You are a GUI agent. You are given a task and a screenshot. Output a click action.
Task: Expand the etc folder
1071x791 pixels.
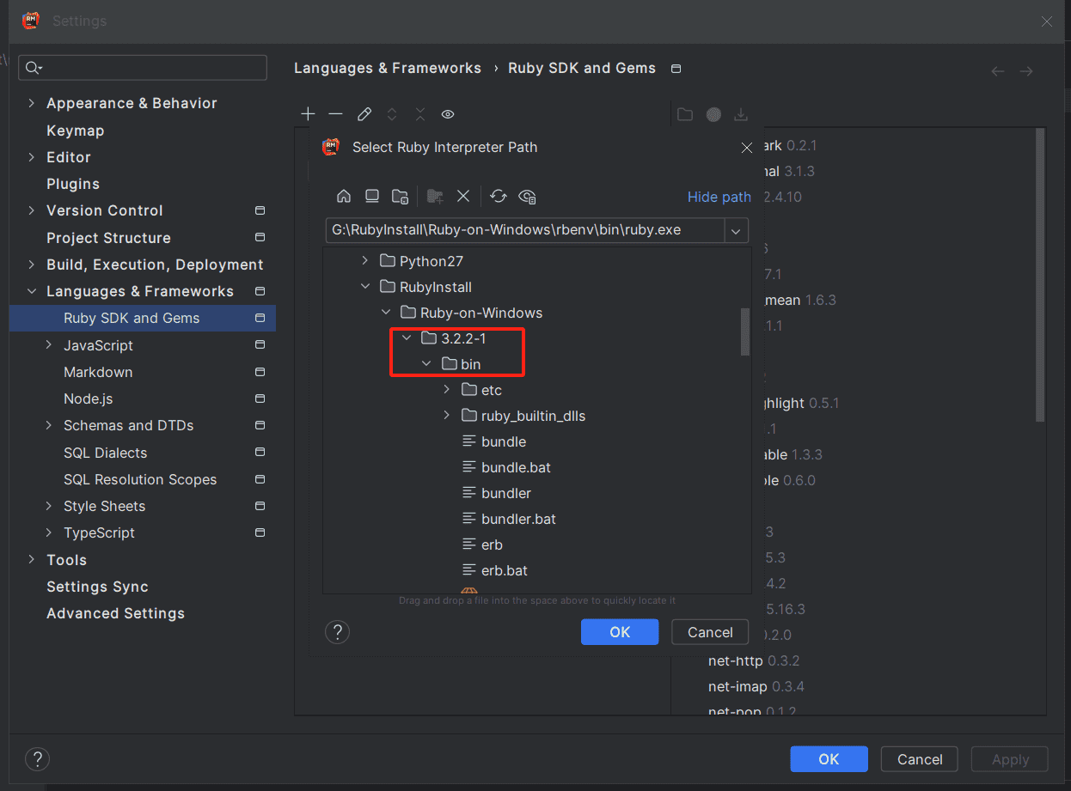click(x=446, y=390)
